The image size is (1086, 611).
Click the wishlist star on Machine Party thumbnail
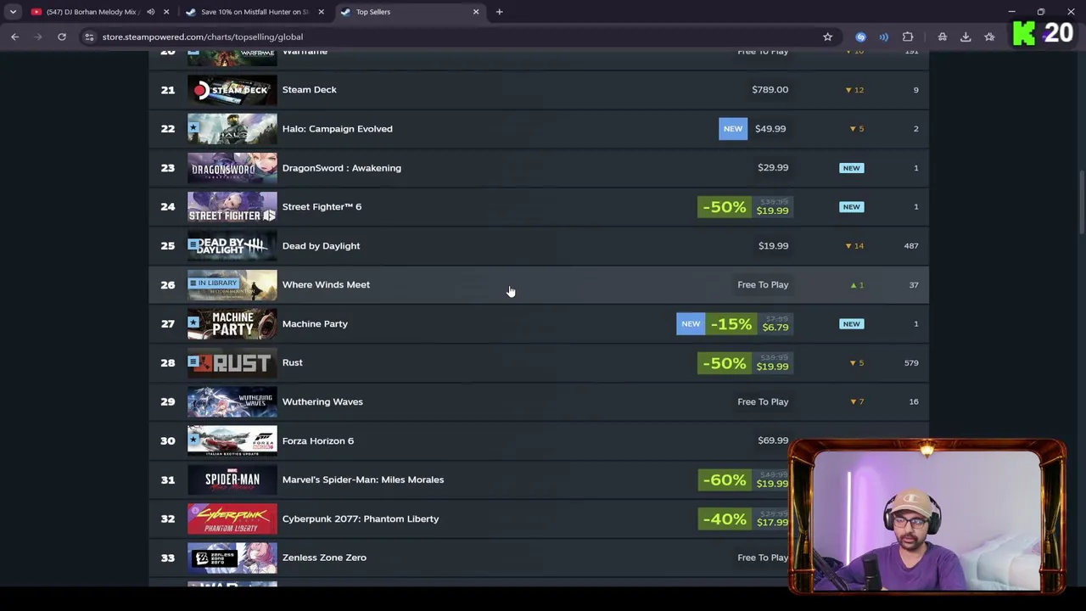click(193, 323)
